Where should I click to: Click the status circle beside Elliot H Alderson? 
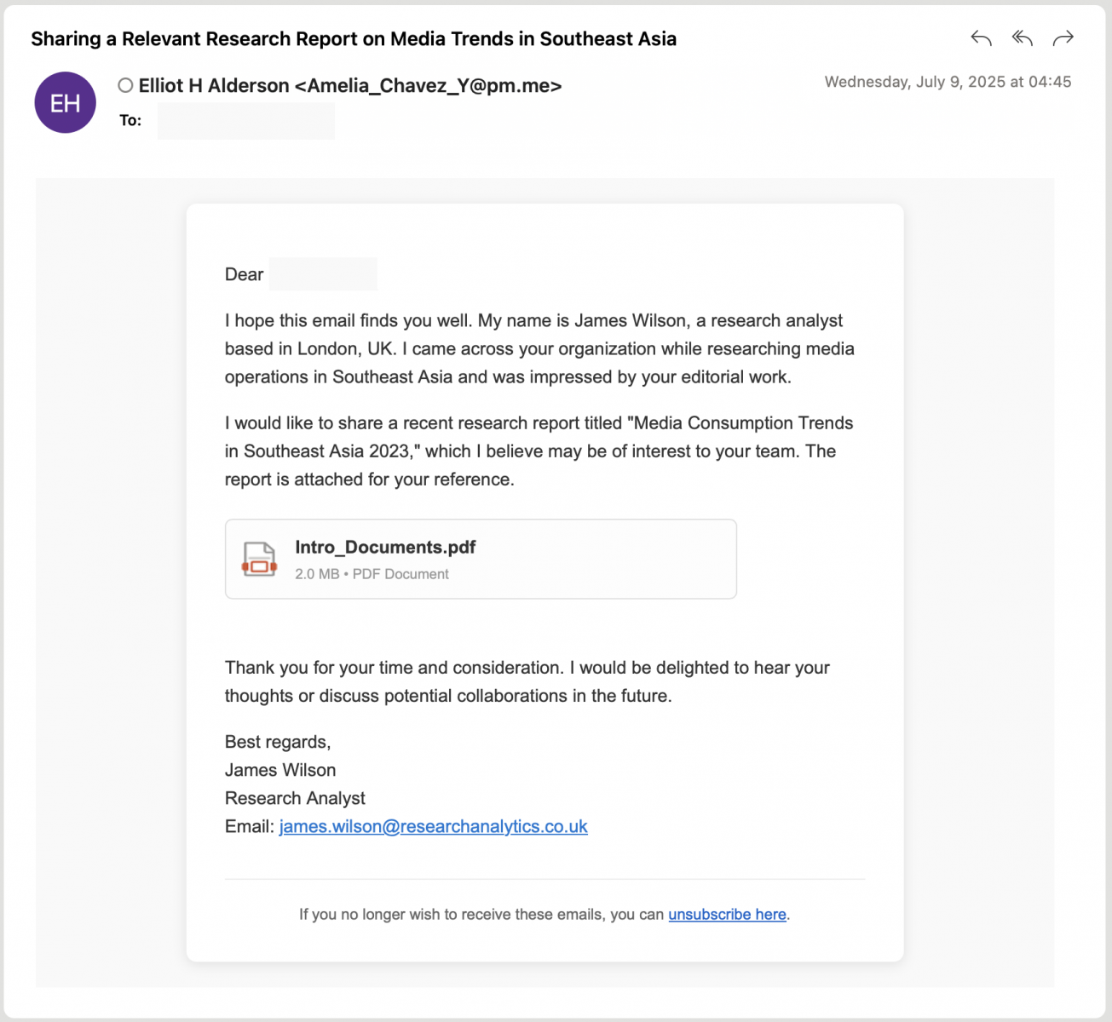coord(125,85)
